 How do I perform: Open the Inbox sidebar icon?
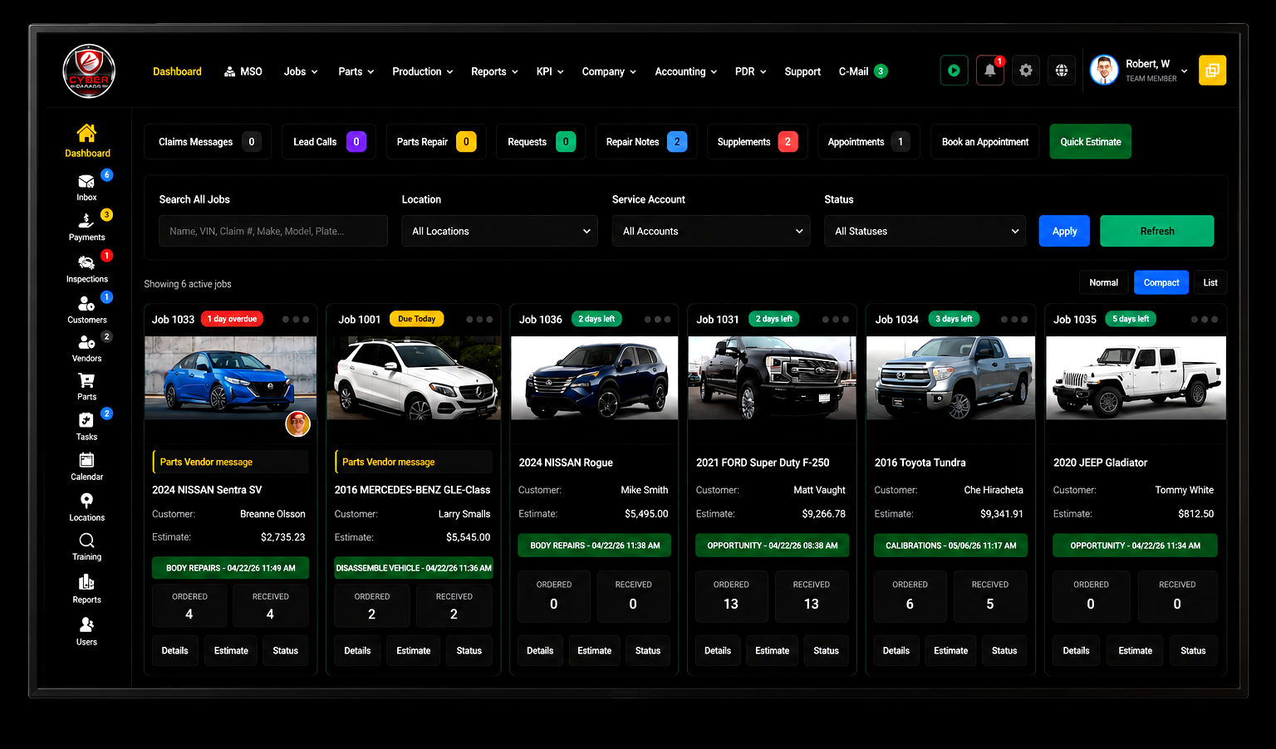tap(86, 182)
